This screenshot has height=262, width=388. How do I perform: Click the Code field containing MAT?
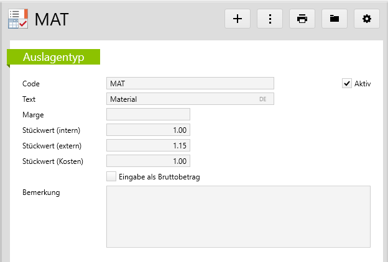(x=190, y=83)
